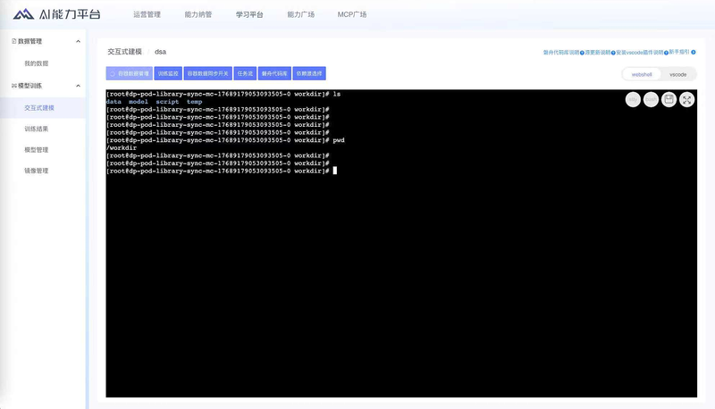Select 交互式建模 in the sidebar

[x=39, y=108]
